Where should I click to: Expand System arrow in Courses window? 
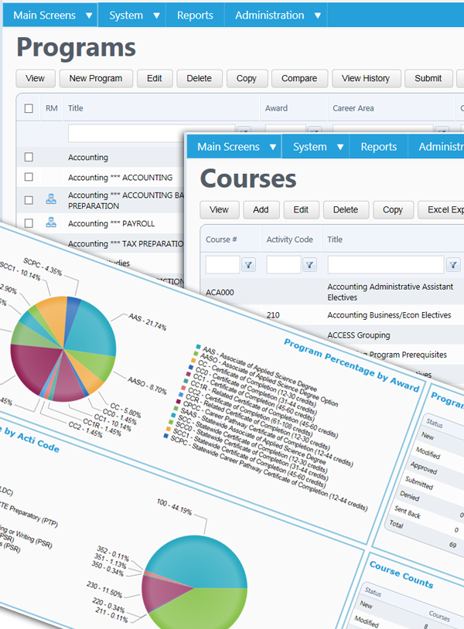pos(340,148)
